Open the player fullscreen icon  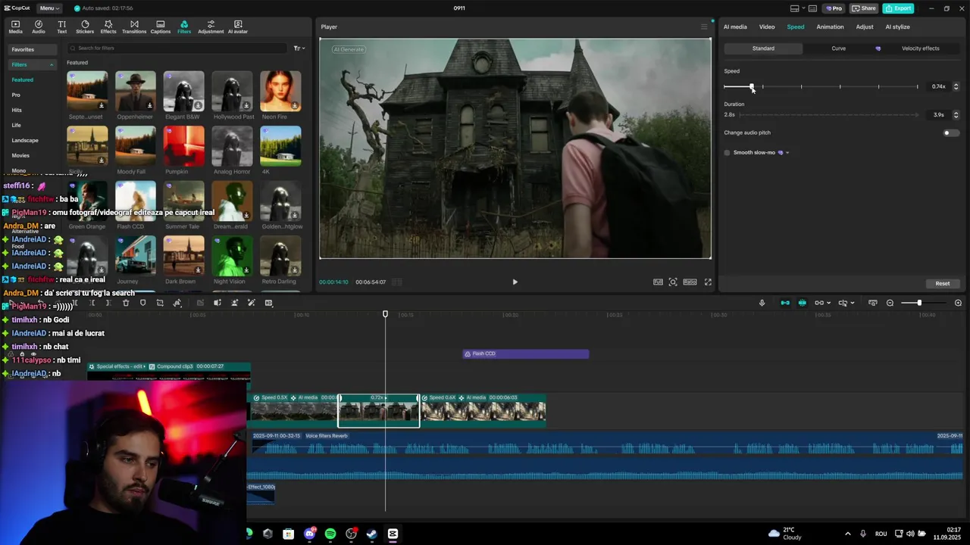[x=708, y=282]
